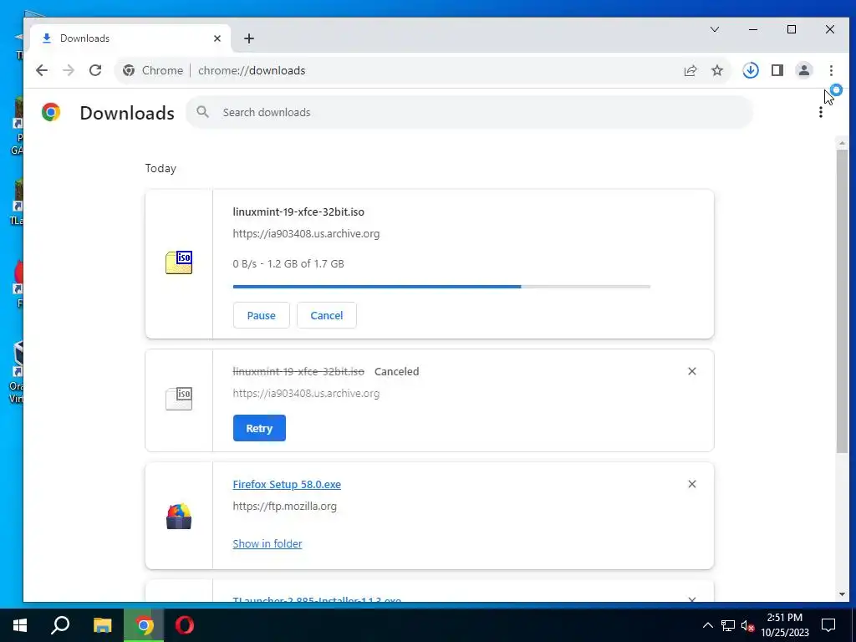The width and height of the screenshot is (856, 642).
Task: Remove the canceled linuxmint entry from the list
Action: [x=691, y=371]
